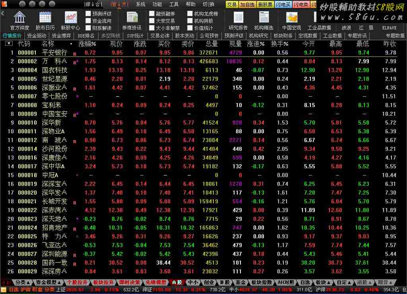
Task: Click the R marker beside 长城开发
Action: click(75, 203)
